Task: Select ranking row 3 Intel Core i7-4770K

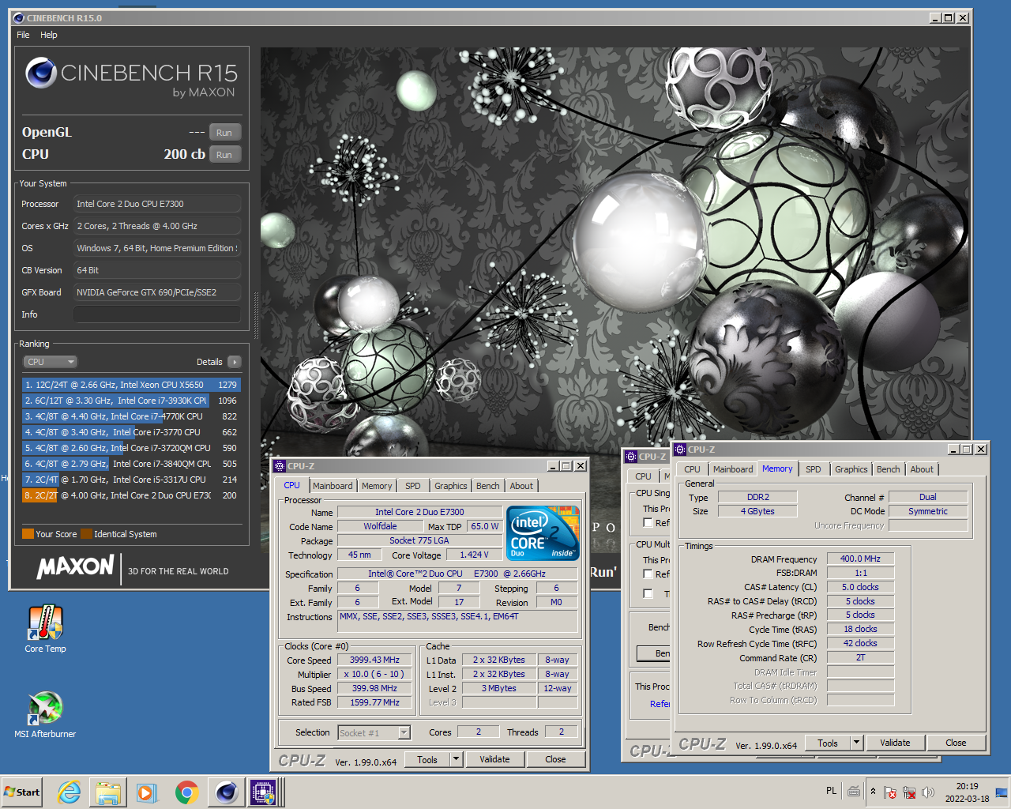Action: coord(131,416)
